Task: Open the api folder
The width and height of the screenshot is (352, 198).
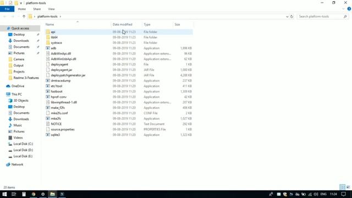Action: pos(53,32)
